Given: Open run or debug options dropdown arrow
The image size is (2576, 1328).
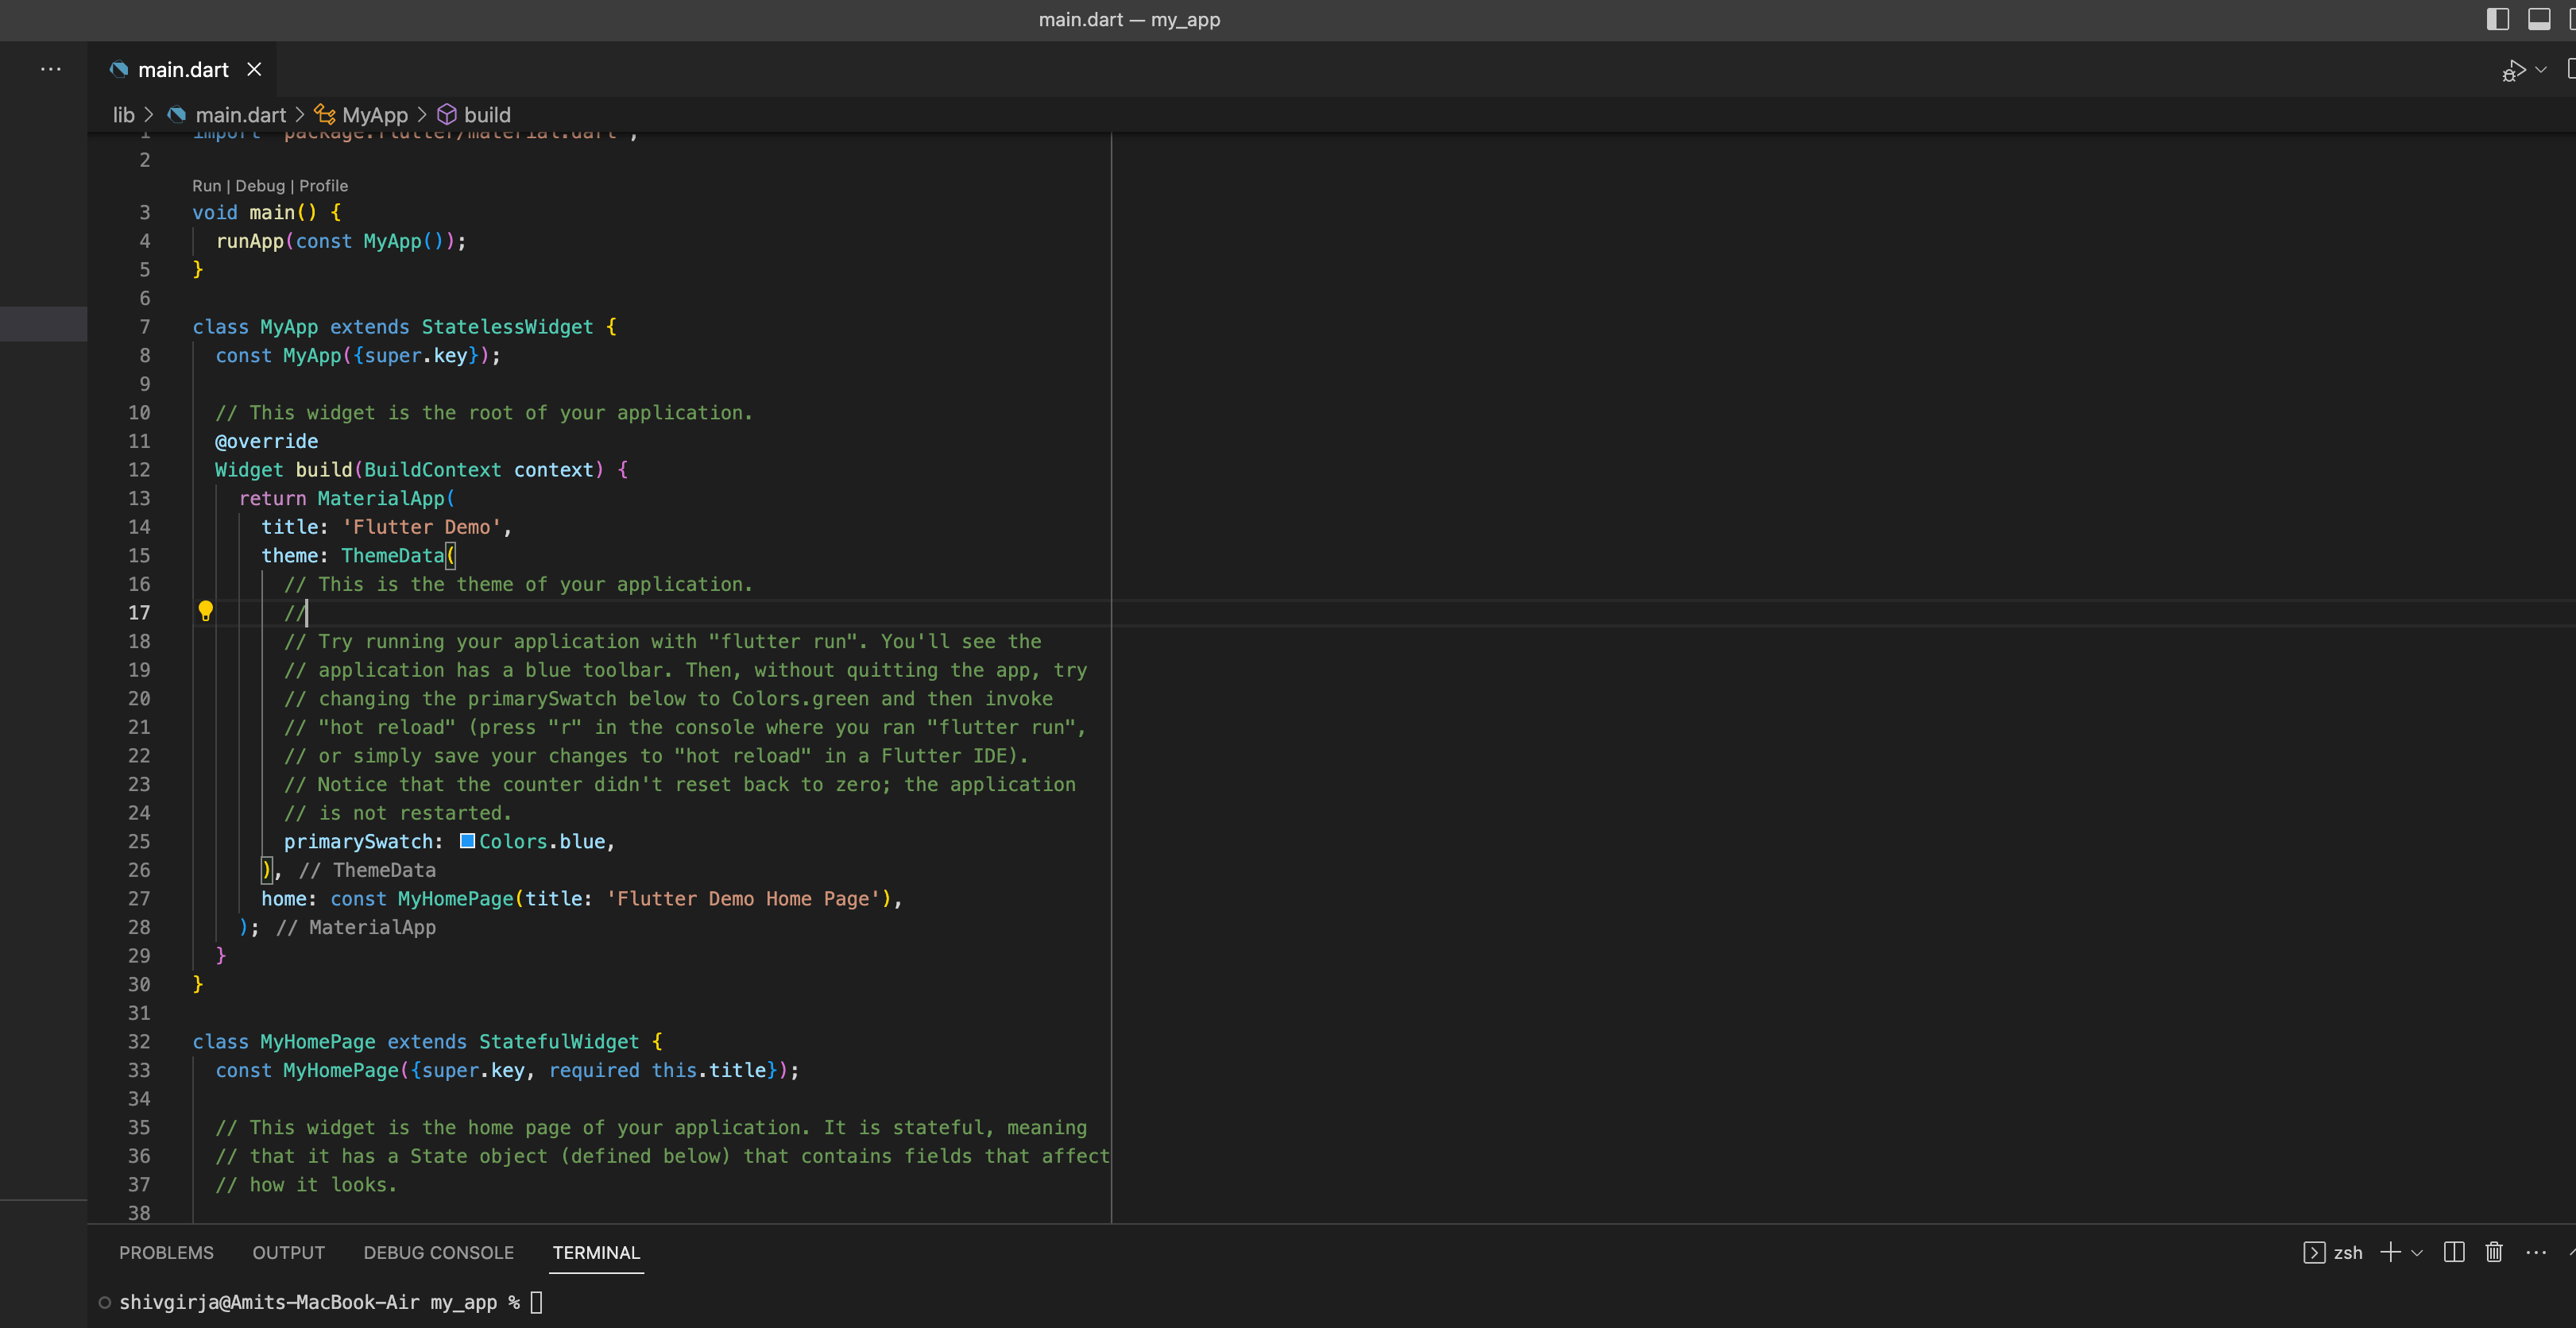Looking at the screenshot, I should [x=2541, y=70].
